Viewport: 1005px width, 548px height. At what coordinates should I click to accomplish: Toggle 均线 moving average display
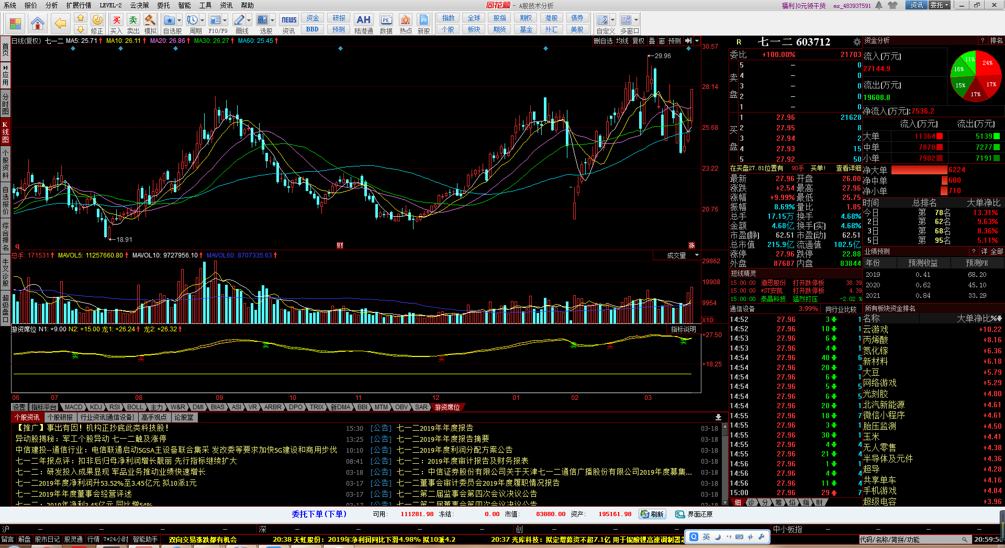click(x=622, y=41)
